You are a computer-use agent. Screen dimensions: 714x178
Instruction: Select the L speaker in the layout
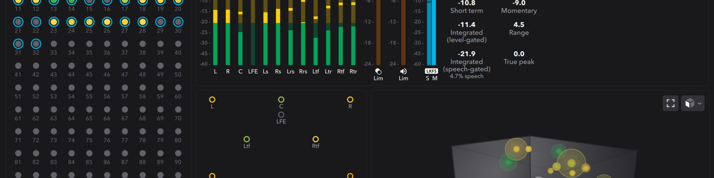point(212,100)
